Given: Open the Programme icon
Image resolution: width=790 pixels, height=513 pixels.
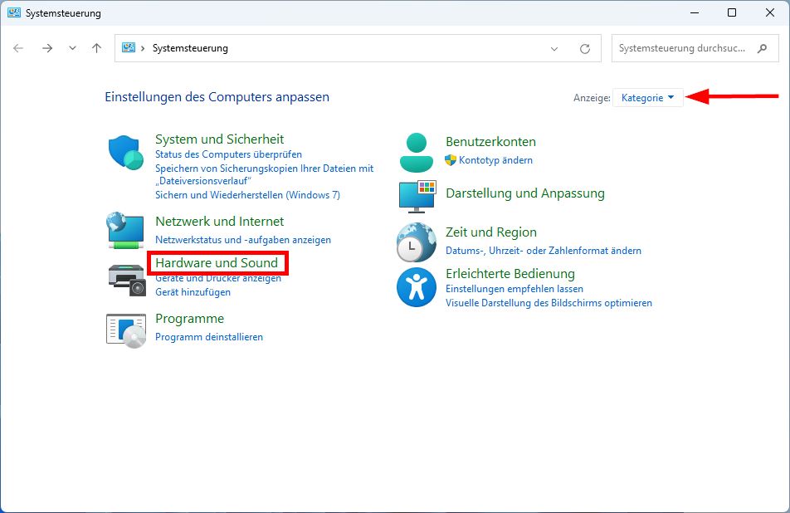Looking at the screenshot, I should pyautogui.click(x=125, y=330).
